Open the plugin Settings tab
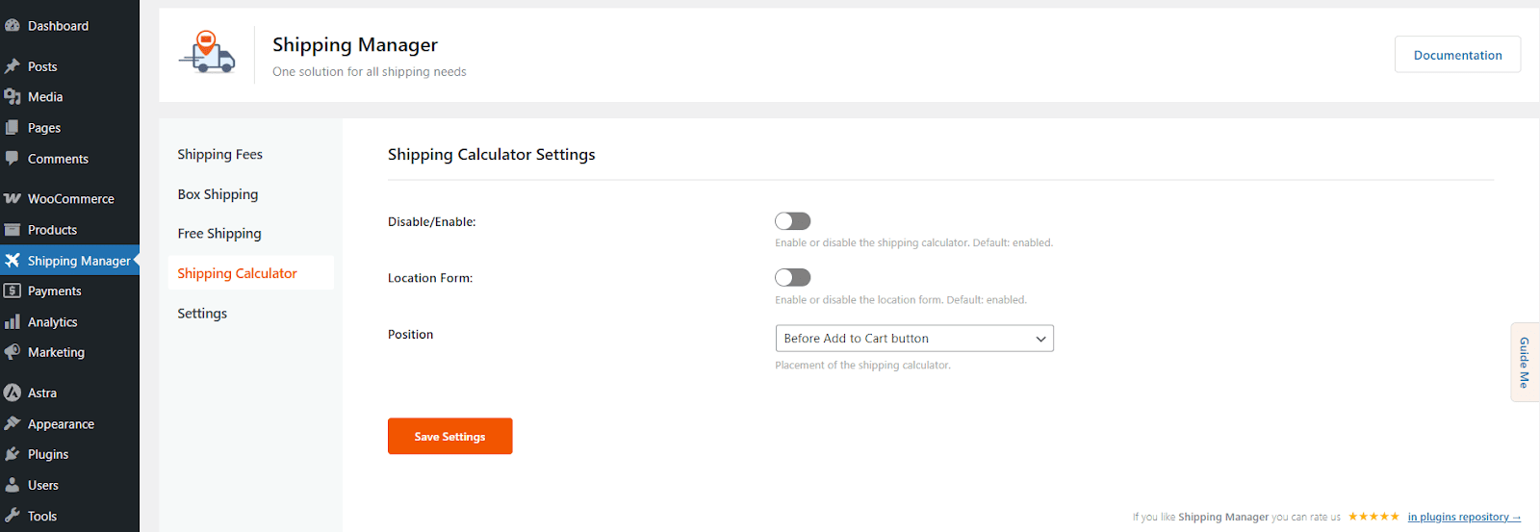The height and width of the screenshot is (532, 1540). pos(202,314)
